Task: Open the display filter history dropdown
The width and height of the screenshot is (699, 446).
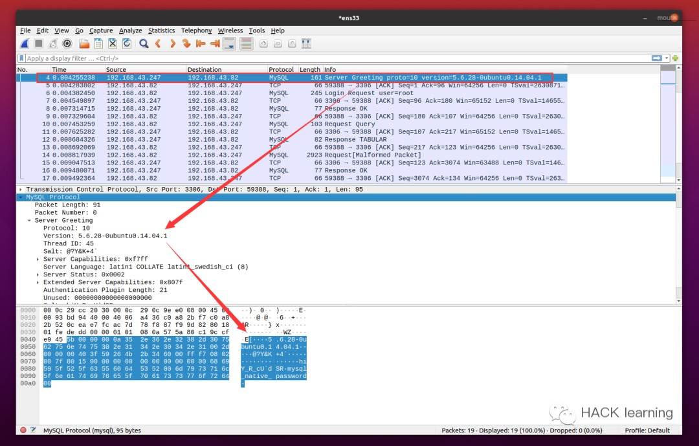Action: click(x=667, y=58)
